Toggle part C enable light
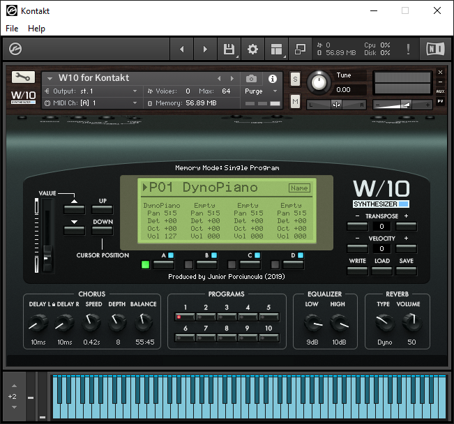This screenshot has height=424, width=454. (x=232, y=265)
